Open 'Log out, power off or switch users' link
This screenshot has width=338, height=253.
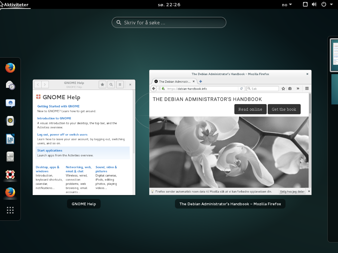point(62,134)
